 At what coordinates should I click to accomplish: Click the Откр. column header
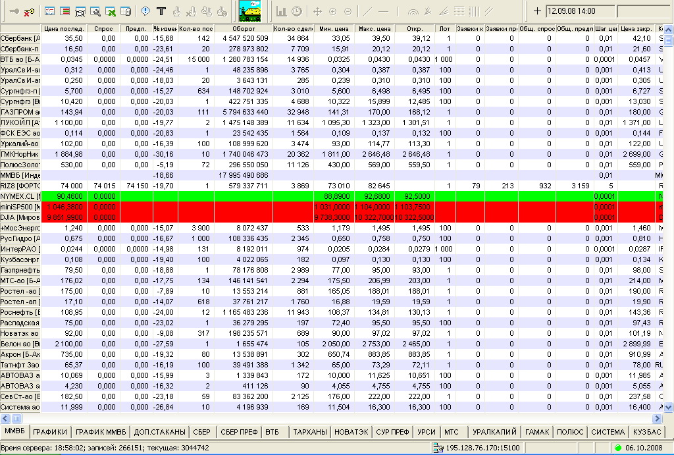415,29
